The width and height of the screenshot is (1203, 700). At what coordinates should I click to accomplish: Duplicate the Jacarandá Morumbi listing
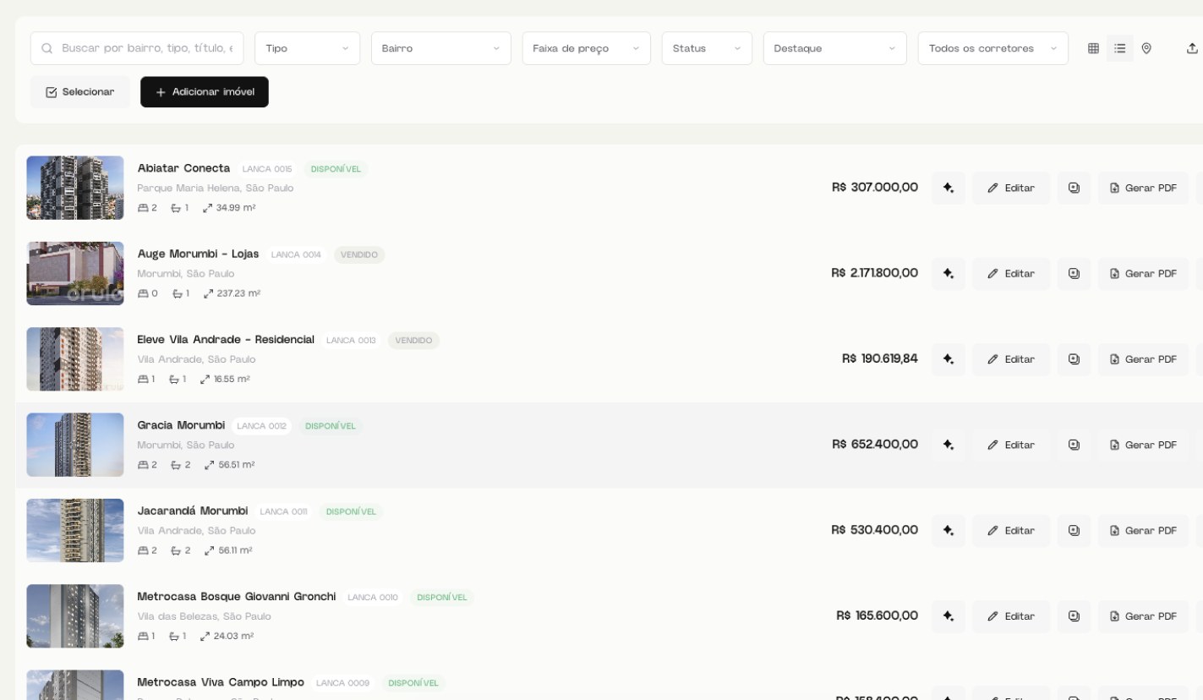pos(1074,530)
